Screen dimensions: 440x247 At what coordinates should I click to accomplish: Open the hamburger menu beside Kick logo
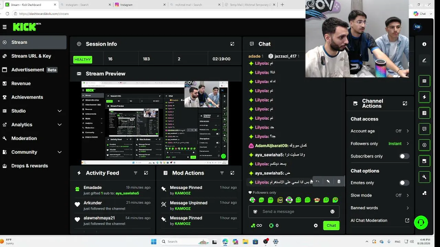[4, 27]
